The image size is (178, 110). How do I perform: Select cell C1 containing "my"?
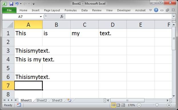coord(84,33)
